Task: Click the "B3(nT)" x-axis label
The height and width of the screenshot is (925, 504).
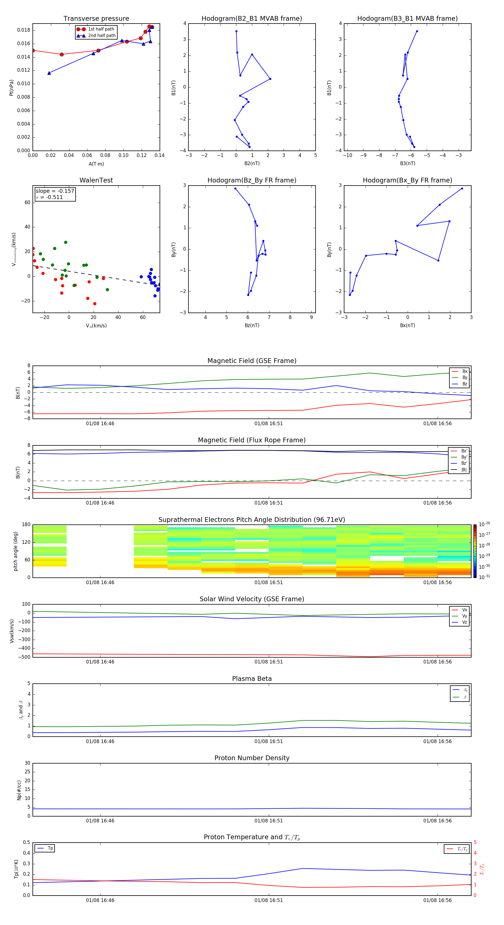Action: pos(407,163)
